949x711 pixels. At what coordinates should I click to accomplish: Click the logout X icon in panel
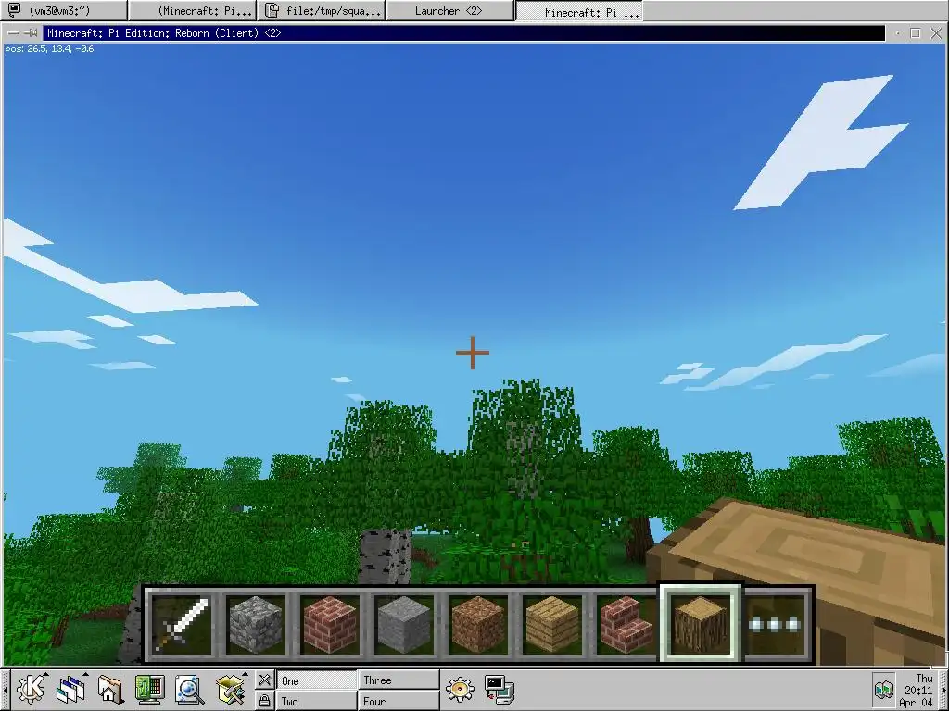pyautogui.click(x=264, y=680)
